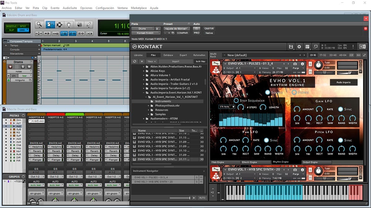Click the plugin target red icon
371x208 pixels.
point(365,29)
